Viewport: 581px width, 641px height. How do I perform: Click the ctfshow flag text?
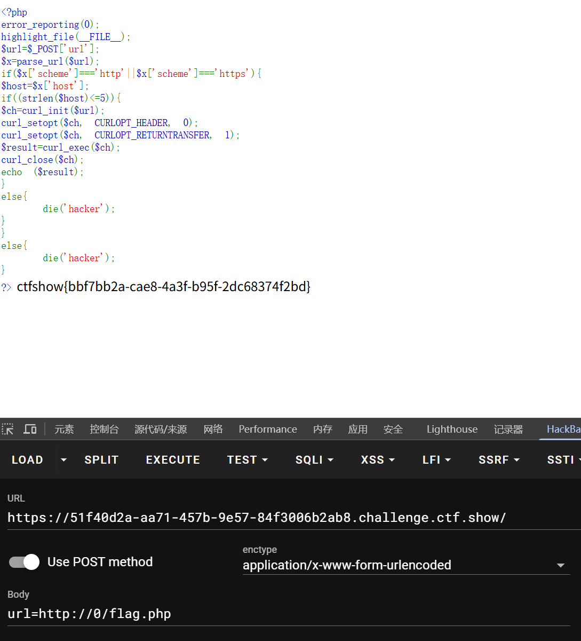[164, 286]
